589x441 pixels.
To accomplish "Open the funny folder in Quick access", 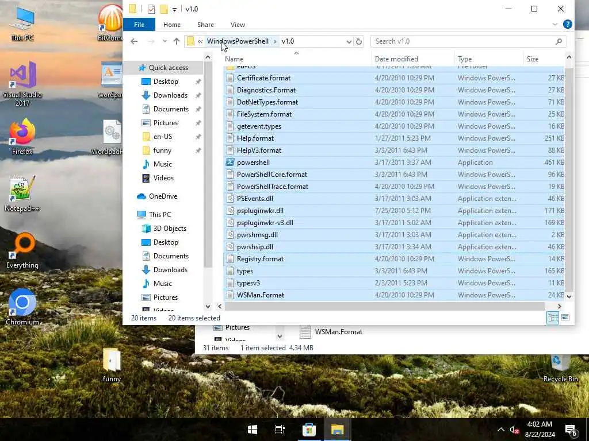I will (x=162, y=150).
